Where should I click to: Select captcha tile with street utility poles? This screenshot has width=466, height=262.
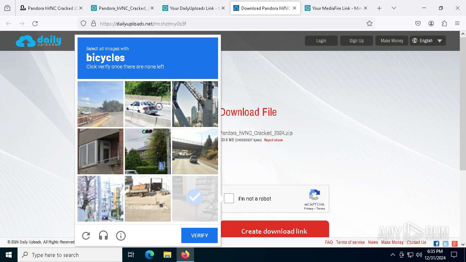click(x=100, y=199)
